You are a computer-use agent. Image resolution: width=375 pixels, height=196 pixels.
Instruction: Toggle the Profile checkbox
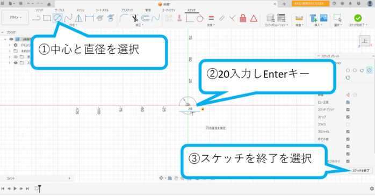pos(348,132)
